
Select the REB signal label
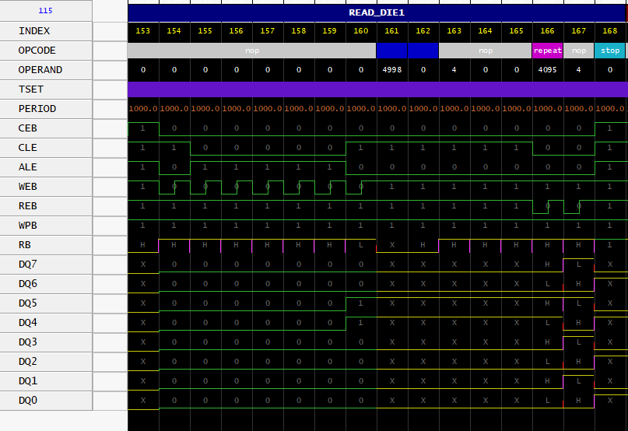click(x=46, y=206)
